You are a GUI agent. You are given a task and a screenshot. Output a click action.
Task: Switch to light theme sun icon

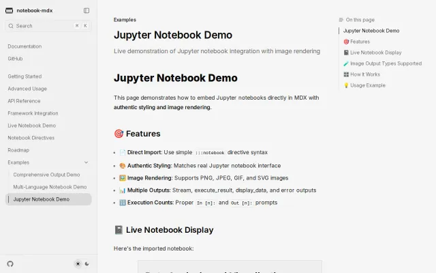78,264
